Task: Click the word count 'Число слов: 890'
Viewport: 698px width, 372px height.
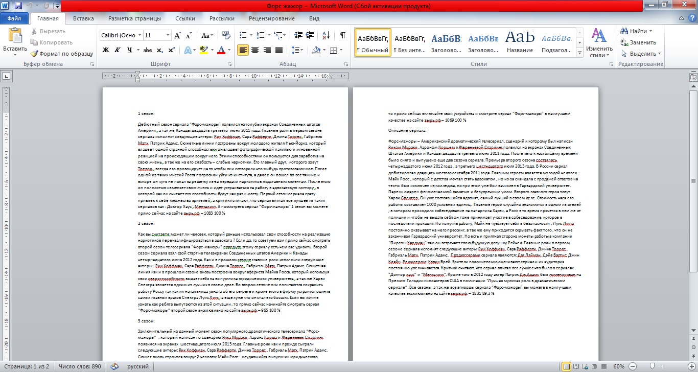Action: click(x=81, y=366)
